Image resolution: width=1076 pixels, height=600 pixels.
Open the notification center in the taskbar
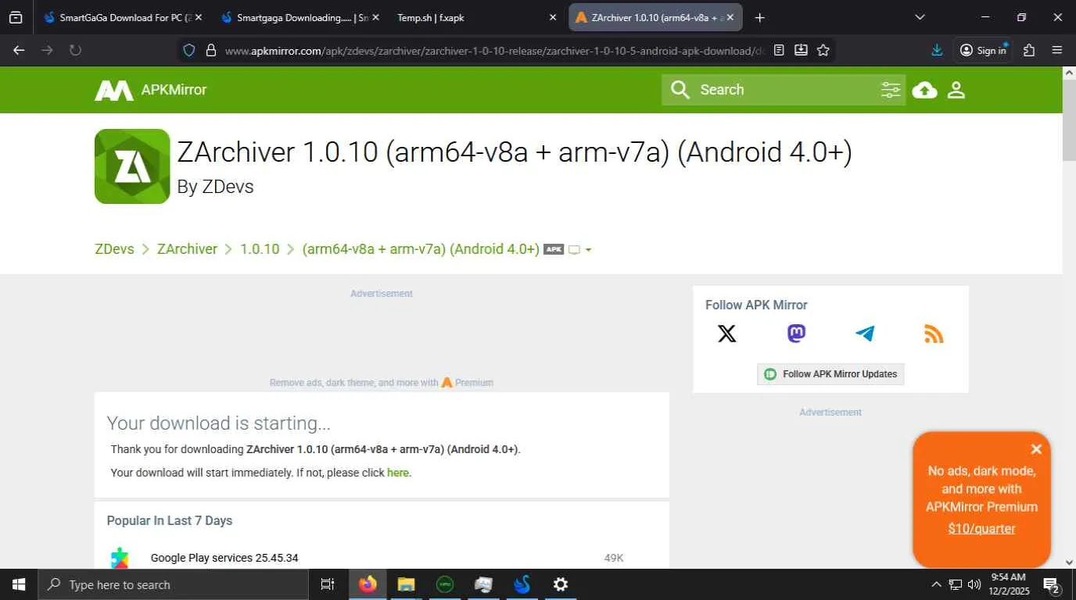click(1051, 585)
